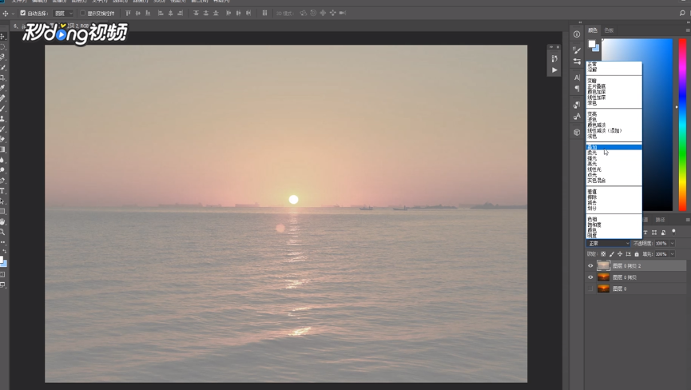Open the fill slider dropdown arrow
The image size is (691, 390).
click(x=672, y=254)
